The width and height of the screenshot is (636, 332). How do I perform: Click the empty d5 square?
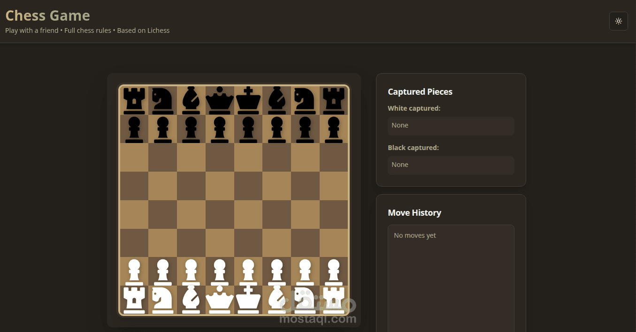point(220,186)
